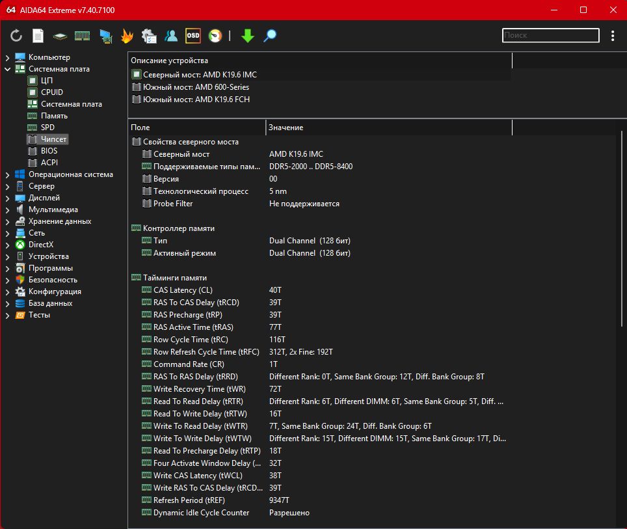This screenshot has width=627, height=529.
Task: Click the green download arrow icon
Action: click(x=248, y=36)
